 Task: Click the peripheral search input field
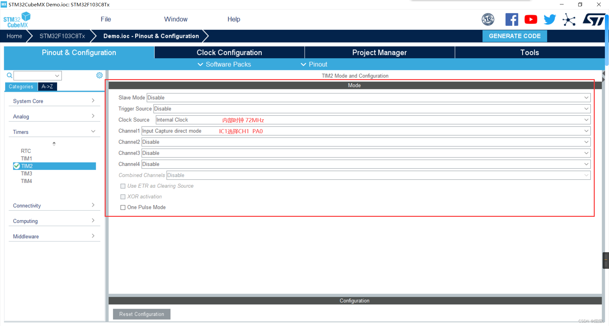34,76
